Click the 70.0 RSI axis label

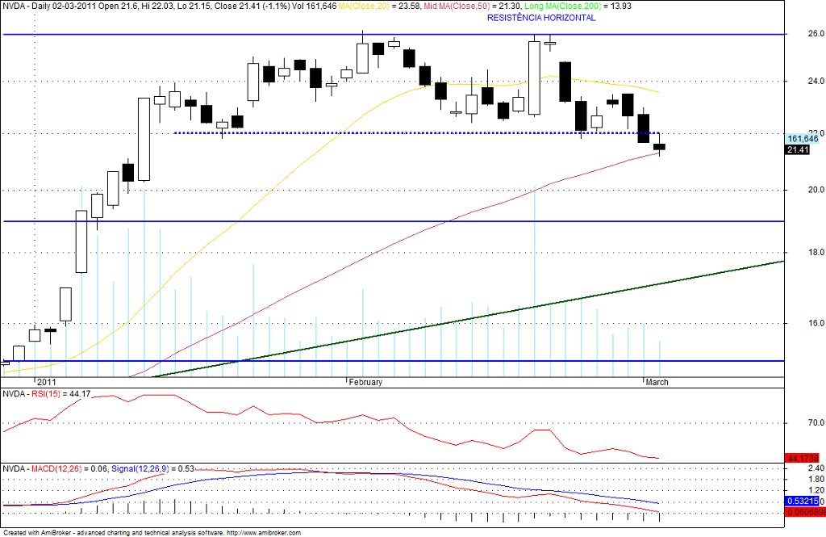tap(816, 422)
